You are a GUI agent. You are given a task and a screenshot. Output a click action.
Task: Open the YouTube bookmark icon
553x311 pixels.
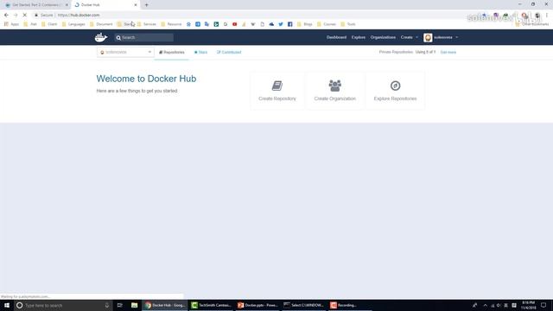pos(234,24)
